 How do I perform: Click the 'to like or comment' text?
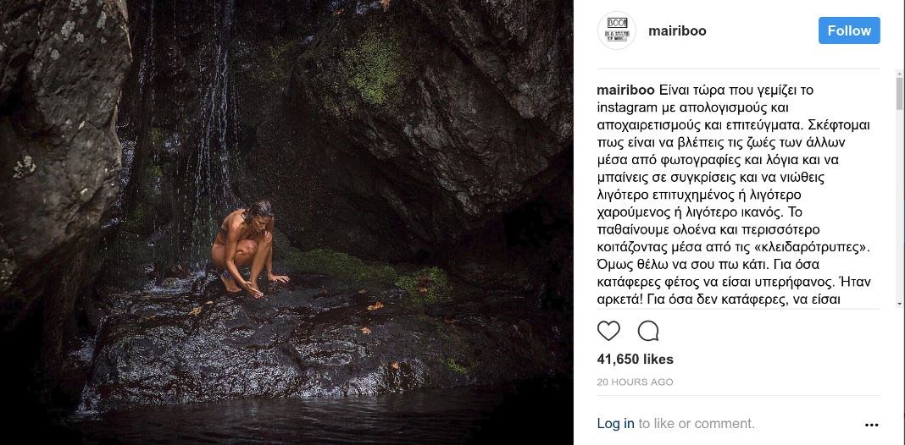click(696, 424)
